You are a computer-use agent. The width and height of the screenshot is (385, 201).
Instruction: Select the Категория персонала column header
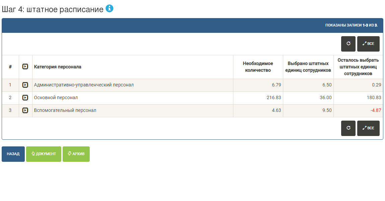click(58, 67)
